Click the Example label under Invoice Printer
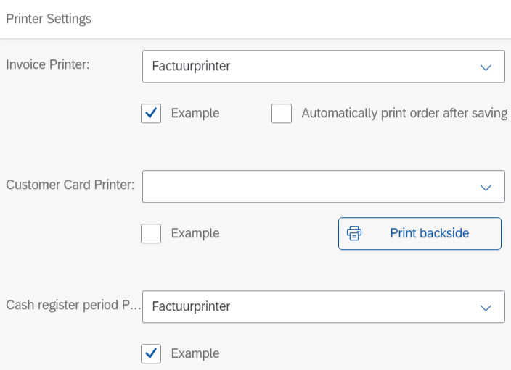Image resolution: width=511 pixels, height=370 pixels. pyautogui.click(x=195, y=114)
